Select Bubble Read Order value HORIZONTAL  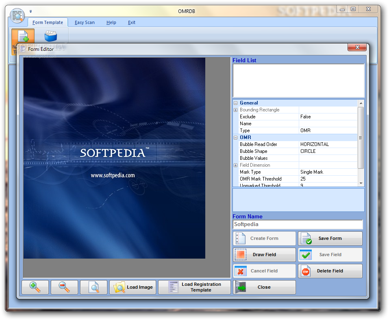pyautogui.click(x=328, y=144)
